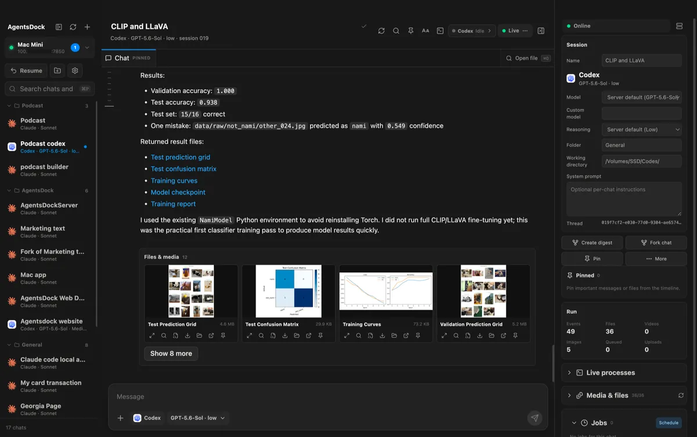Select the Podcast codex chat
697x437 pixels.
(49, 147)
